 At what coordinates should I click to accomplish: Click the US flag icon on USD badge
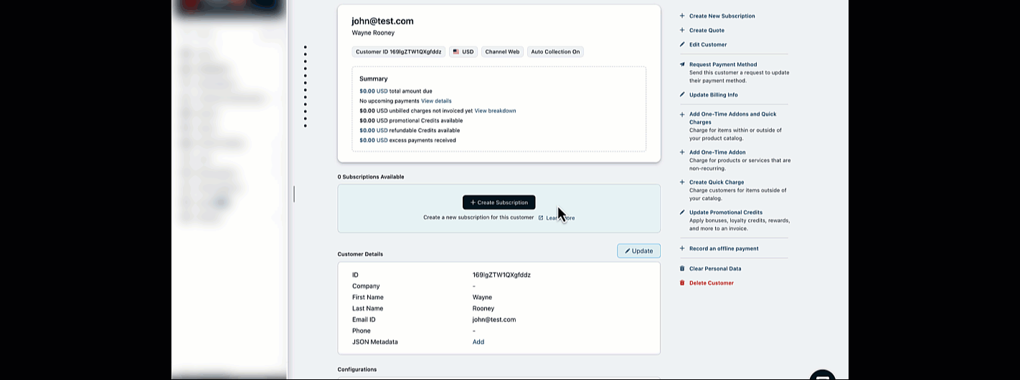pyautogui.click(x=456, y=52)
